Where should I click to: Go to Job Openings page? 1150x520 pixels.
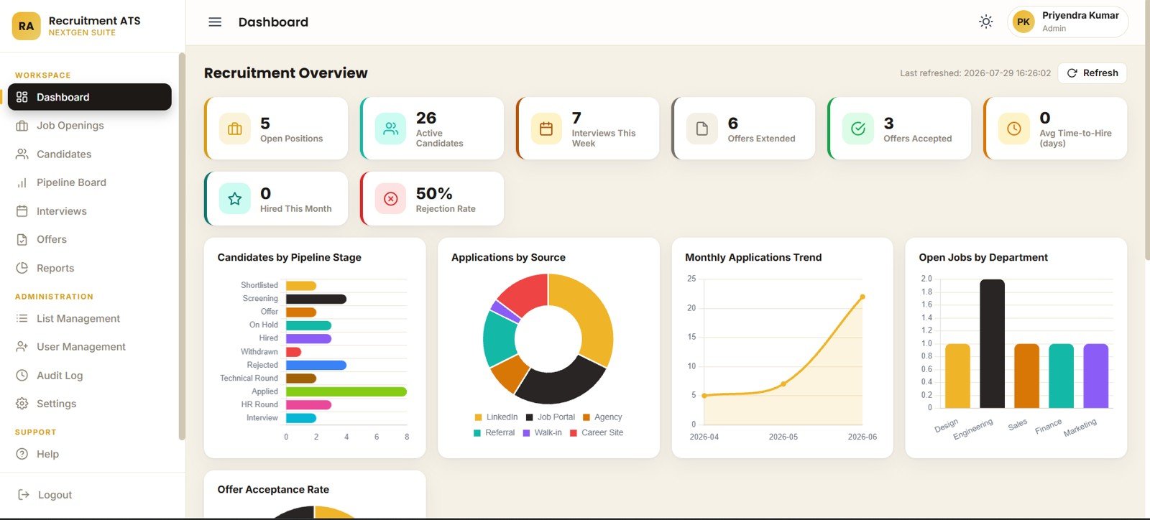click(x=70, y=126)
